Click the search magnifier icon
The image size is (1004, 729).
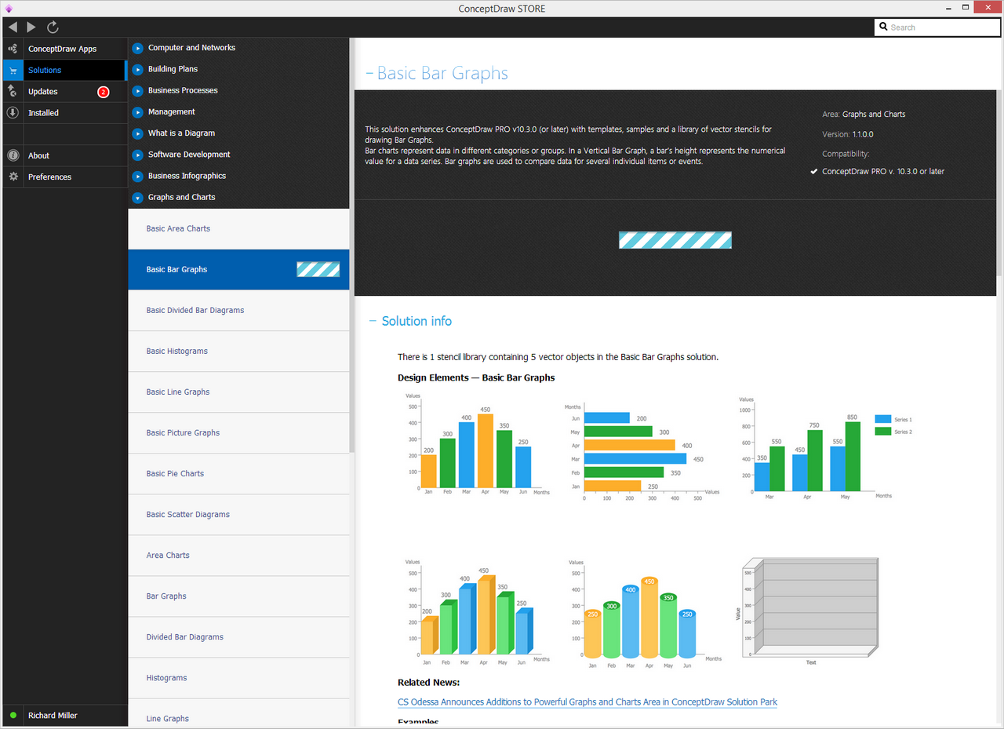coord(883,27)
